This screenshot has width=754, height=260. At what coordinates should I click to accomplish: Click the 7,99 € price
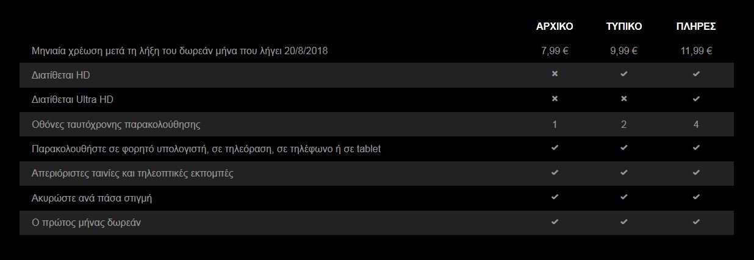click(x=555, y=51)
